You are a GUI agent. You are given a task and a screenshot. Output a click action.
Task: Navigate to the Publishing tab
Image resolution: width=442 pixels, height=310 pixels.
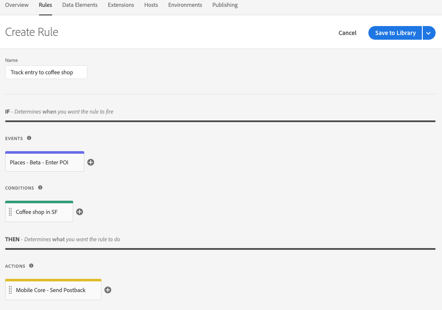tap(225, 5)
